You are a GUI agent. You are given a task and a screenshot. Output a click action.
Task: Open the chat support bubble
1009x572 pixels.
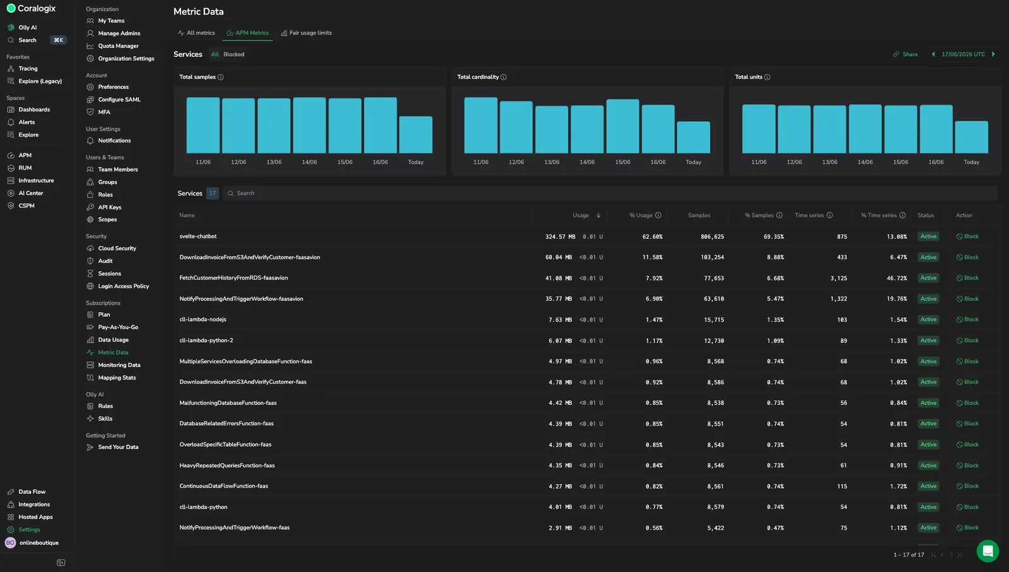pos(988,551)
